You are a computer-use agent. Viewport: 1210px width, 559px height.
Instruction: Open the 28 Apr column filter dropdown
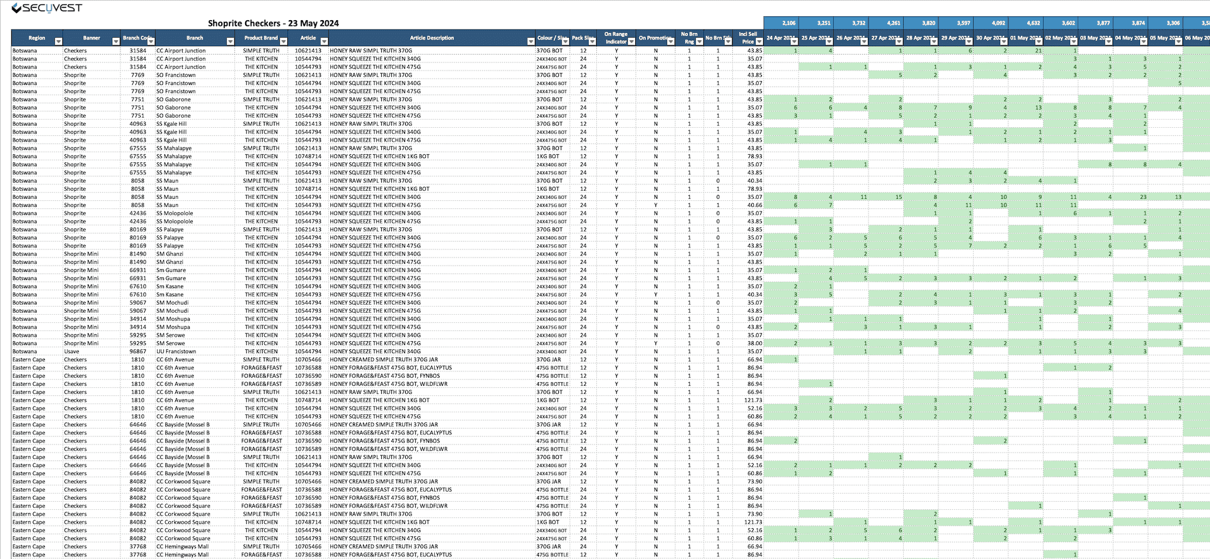point(934,42)
